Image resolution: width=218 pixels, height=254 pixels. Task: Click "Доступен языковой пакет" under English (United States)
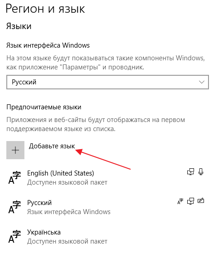(x=67, y=182)
